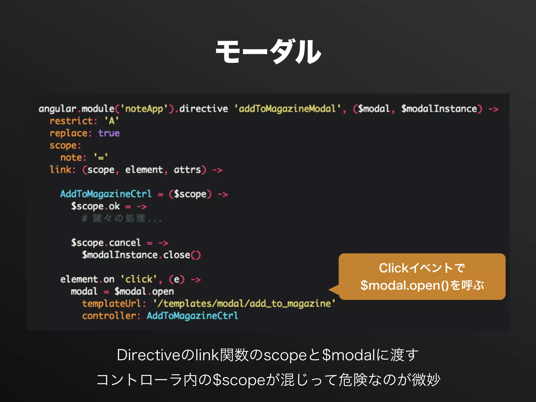
Task: Click $modalInstance parameter in first code line
Action: [x=439, y=109]
